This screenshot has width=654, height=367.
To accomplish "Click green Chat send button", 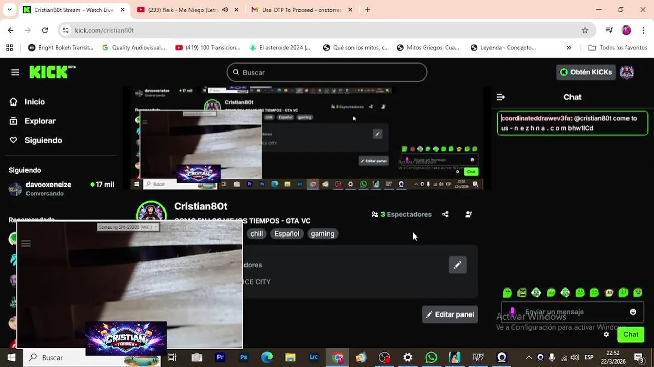I will tap(631, 334).
